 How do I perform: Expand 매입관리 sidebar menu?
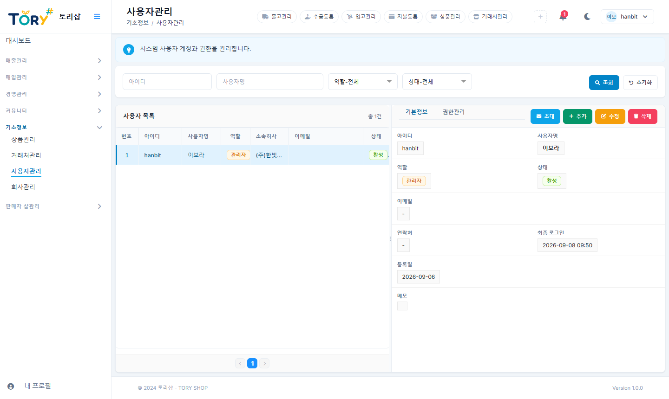click(x=54, y=77)
